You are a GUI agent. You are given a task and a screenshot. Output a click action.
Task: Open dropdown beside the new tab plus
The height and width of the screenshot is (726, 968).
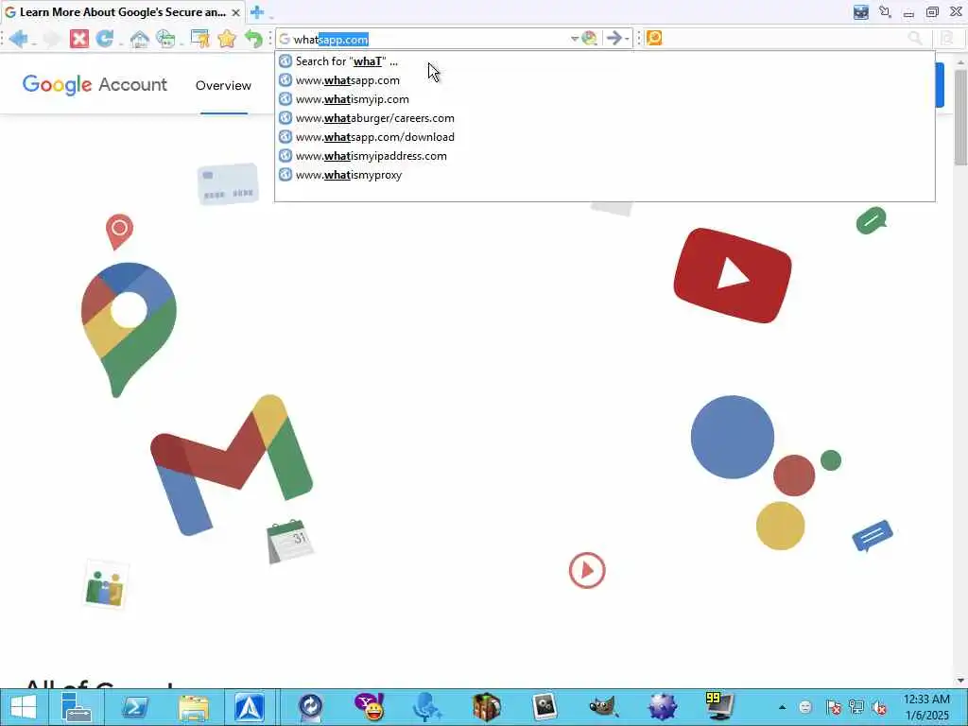271,15
